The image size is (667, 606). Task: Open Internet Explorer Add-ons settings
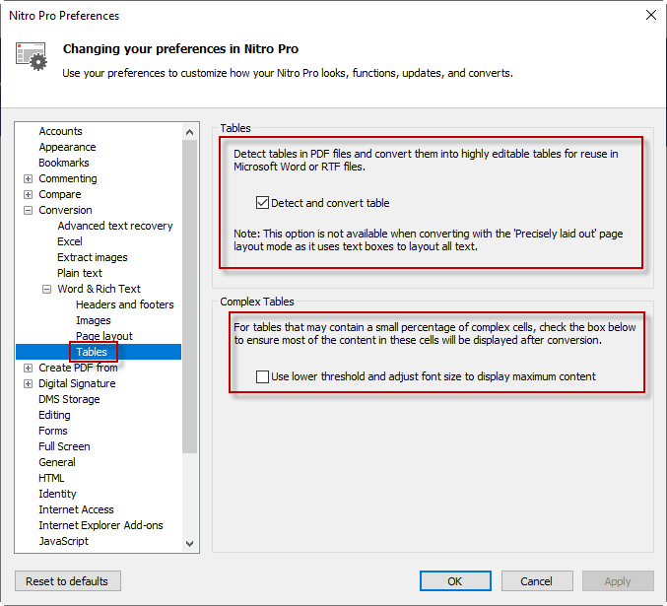click(x=100, y=525)
